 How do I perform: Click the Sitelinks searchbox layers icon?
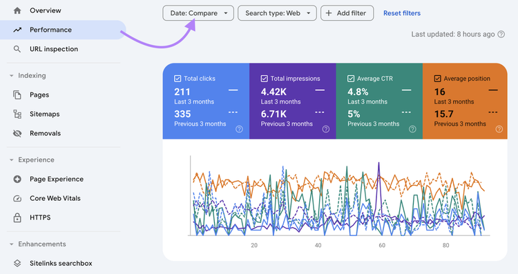[x=17, y=264]
